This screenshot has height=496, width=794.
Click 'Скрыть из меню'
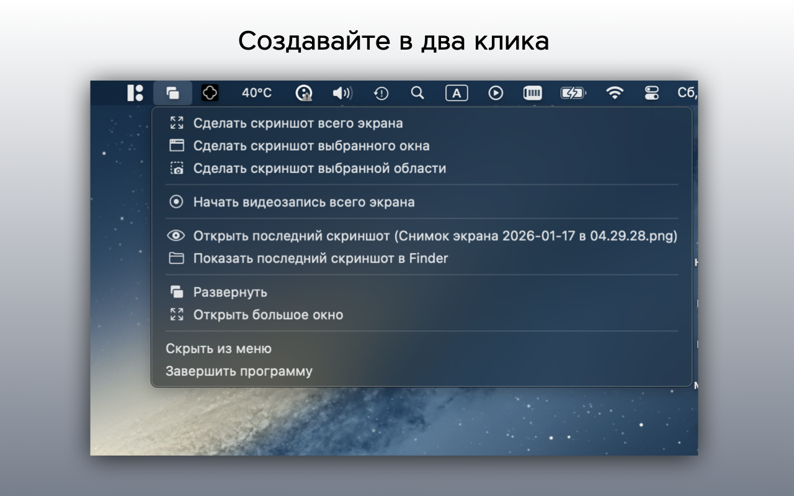[x=218, y=349]
